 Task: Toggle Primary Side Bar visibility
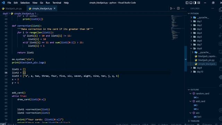(187, 3)
